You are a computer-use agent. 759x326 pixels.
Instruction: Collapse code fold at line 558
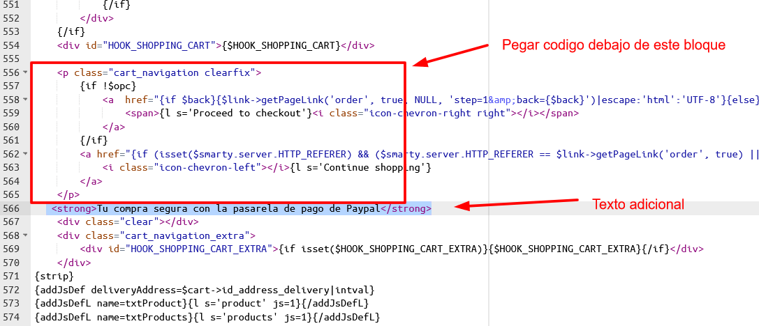click(x=24, y=100)
